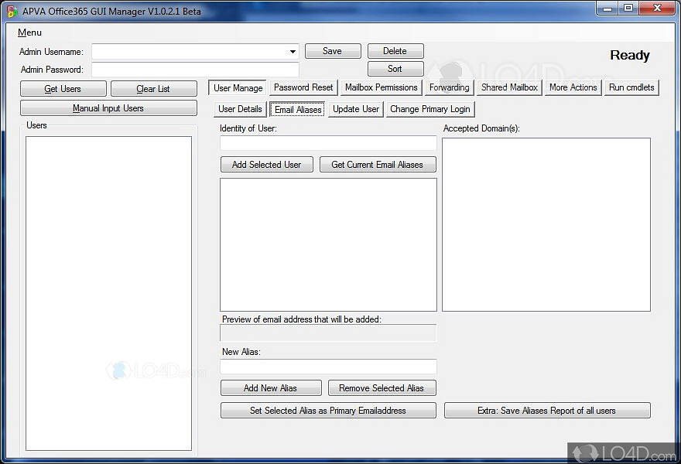Click the Get Users button
The height and width of the screenshot is (464, 681).
tap(63, 88)
